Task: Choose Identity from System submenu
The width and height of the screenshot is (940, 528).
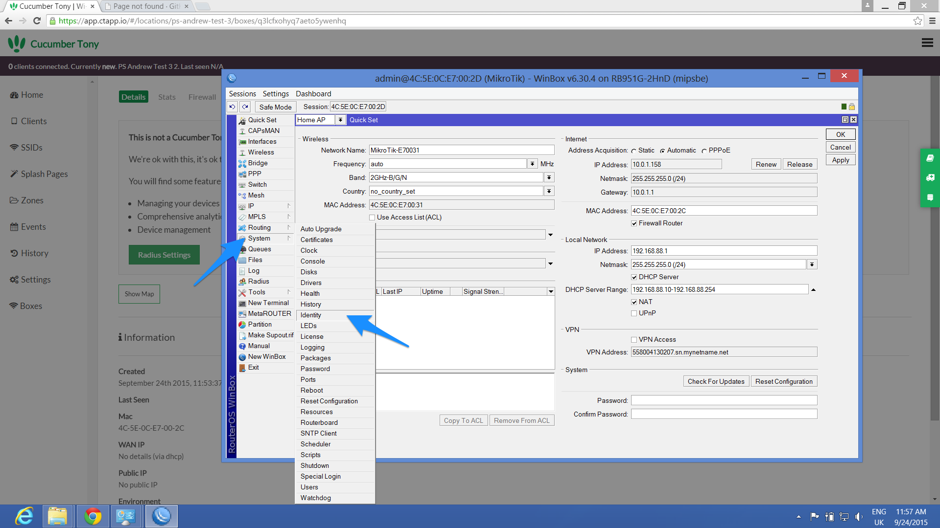Action: coord(335,315)
